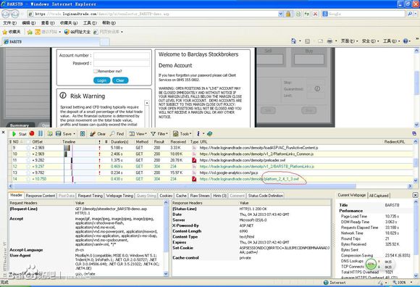Open a new blank browser tab
Image resolution: width=420 pixels, height=287 pixels.
click(x=105, y=42)
